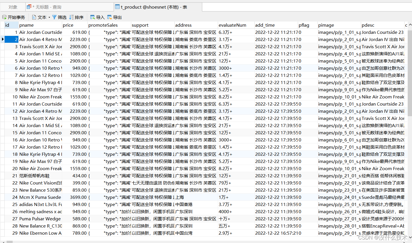Click the Sort (排序) icon

point(72,17)
